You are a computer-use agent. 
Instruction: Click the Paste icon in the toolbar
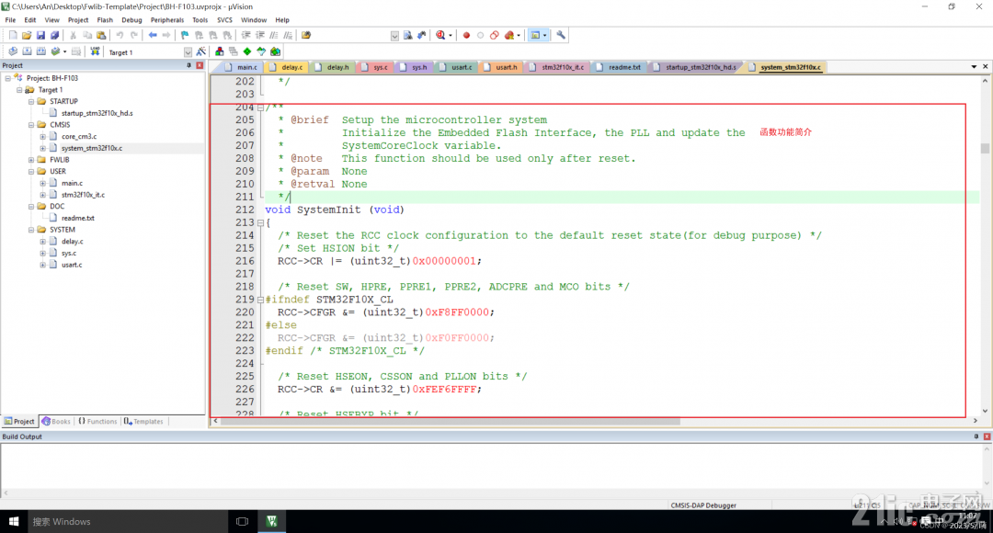click(101, 36)
